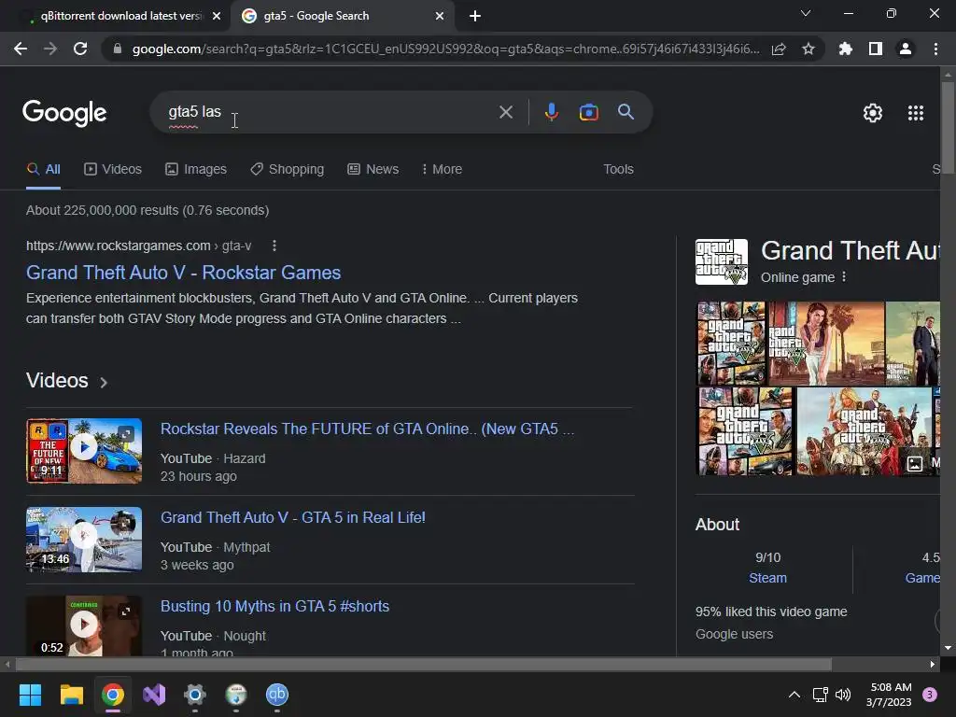Open Grand Theft Auto V - Rockstar Games link
The image size is (956, 717).
(x=184, y=273)
